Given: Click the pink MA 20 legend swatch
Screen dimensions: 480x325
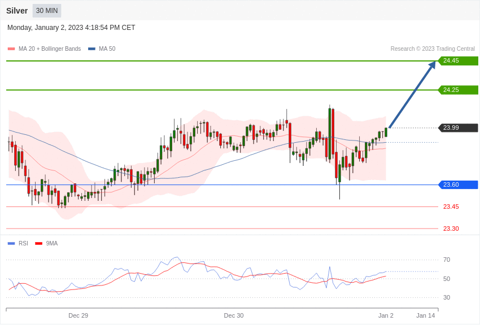Looking at the screenshot, I should tap(11, 49).
